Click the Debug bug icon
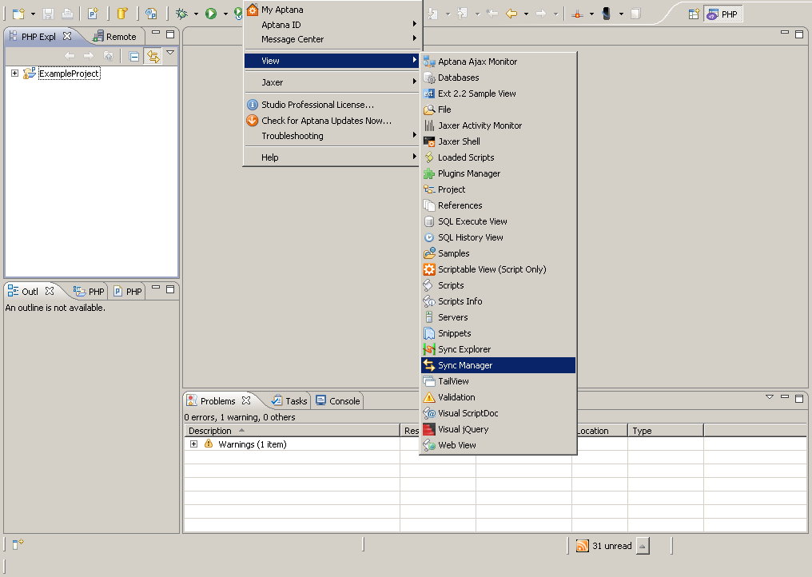812x577 pixels. tap(181, 14)
